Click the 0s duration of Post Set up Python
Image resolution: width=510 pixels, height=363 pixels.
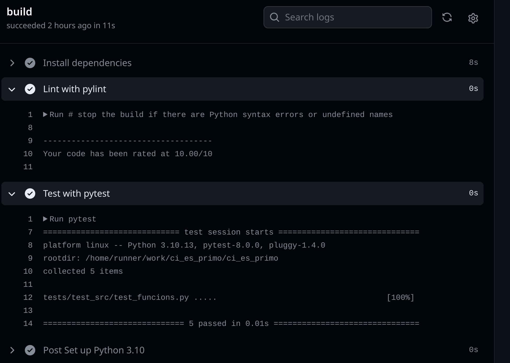click(x=473, y=350)
